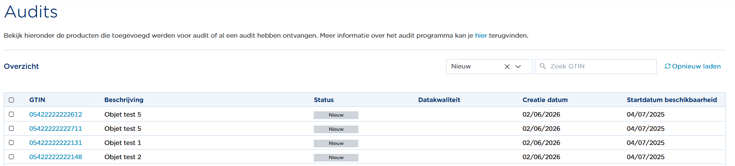Screen dimensions: 735x166
Task: Open GTIN link 05422222222612
Action: 56,115
